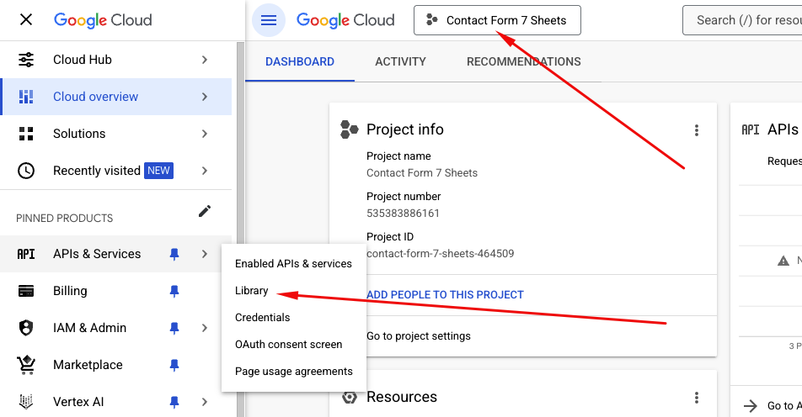This screenshot has height=417, width=802.
Task: Click the Vertex AI icon
Action: point(26,402)
